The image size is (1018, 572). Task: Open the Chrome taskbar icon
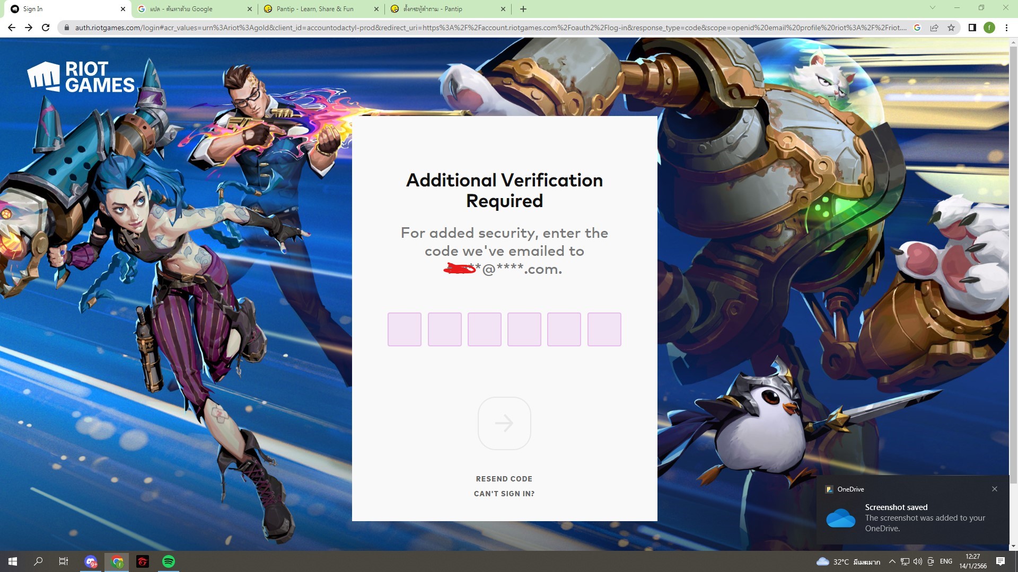tap(117, 561)
